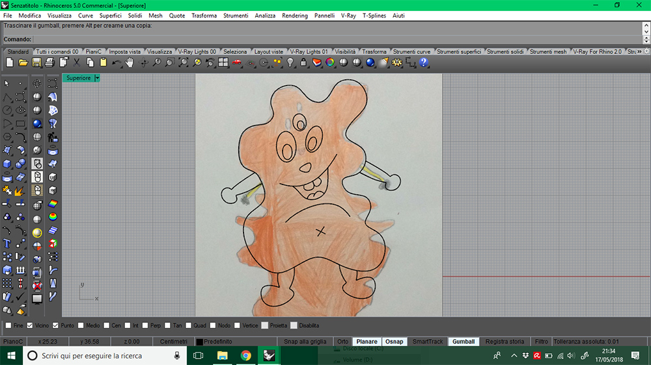Select the Pan hand tool
Screen dimensions: 651x365
pos(130,62)
